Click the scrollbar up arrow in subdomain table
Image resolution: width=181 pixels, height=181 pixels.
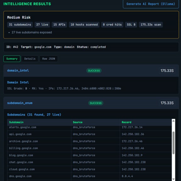[173, 121]
